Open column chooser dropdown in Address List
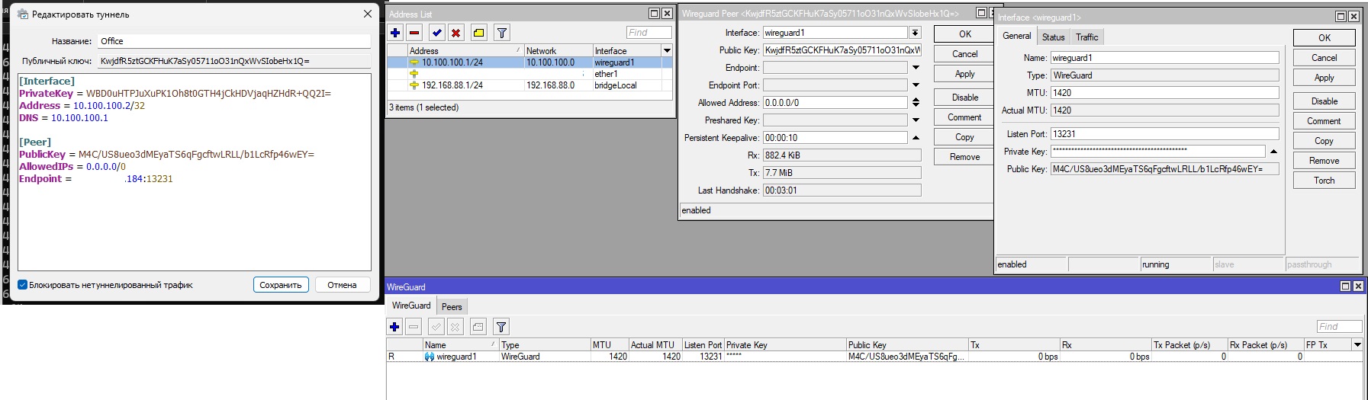 (667, 50)
